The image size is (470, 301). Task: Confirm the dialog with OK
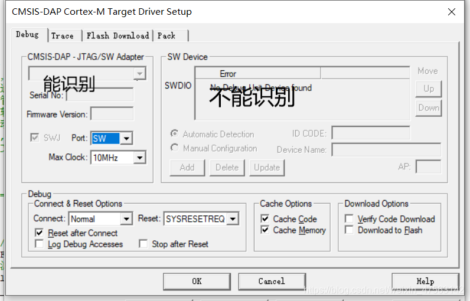[x=197, y=282]
